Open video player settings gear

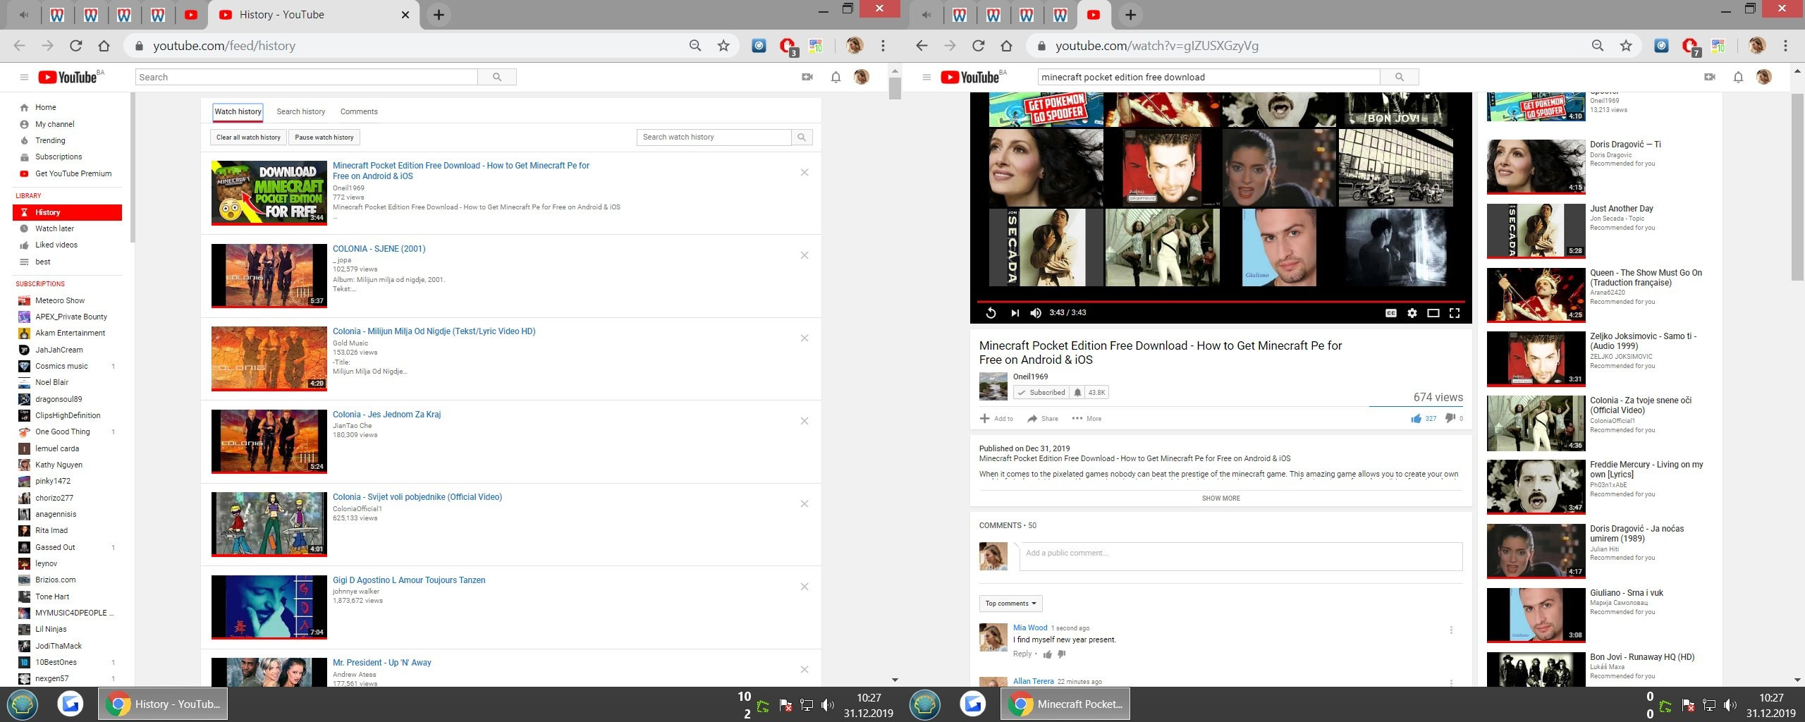coord(1412,313)
